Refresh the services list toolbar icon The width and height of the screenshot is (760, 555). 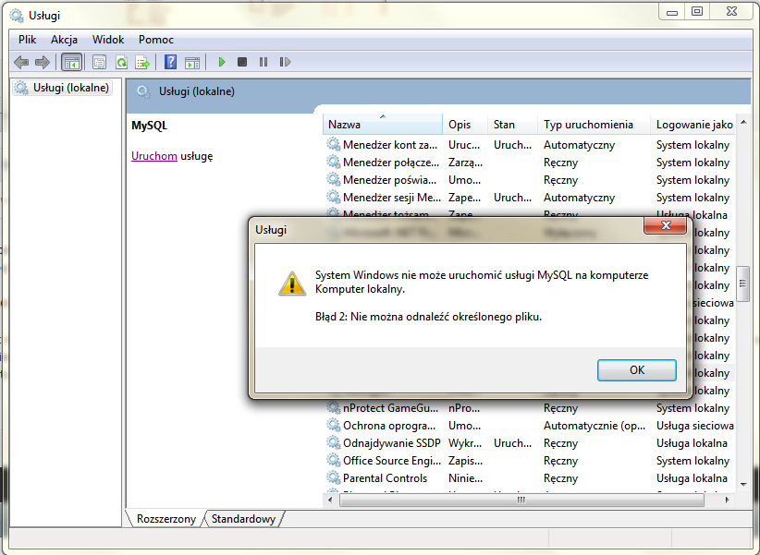click(x=121, y=62)
